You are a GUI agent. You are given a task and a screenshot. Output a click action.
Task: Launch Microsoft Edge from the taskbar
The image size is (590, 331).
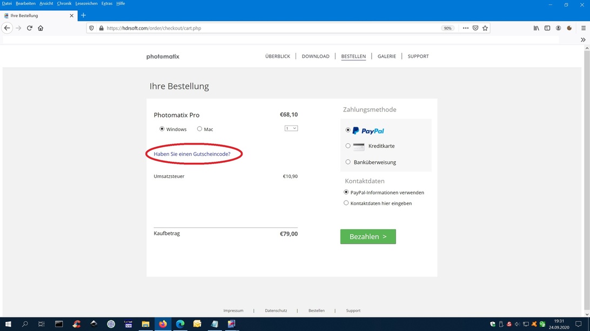click(x=180, y=324)
